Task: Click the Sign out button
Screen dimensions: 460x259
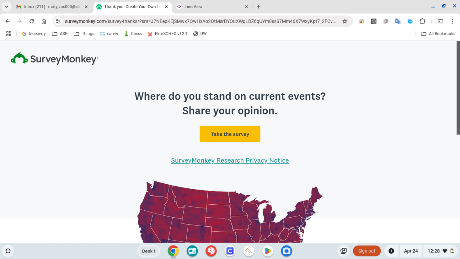Action: 367,251
